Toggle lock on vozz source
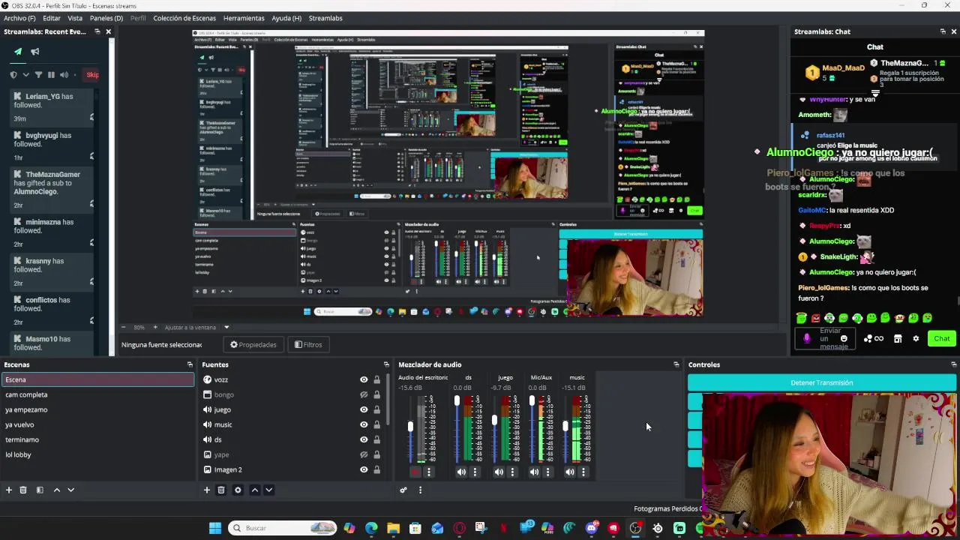The width and height of the screenshot is (960, 540). click(376, 379)
